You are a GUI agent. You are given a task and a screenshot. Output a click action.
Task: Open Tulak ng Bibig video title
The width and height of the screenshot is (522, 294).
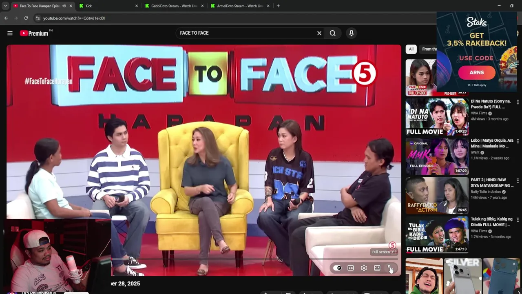click(x=492, y=222)
